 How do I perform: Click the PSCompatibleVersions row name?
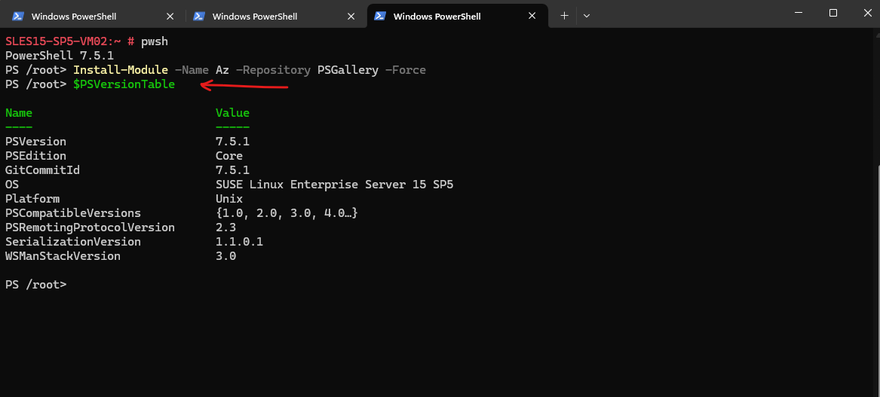73,214
